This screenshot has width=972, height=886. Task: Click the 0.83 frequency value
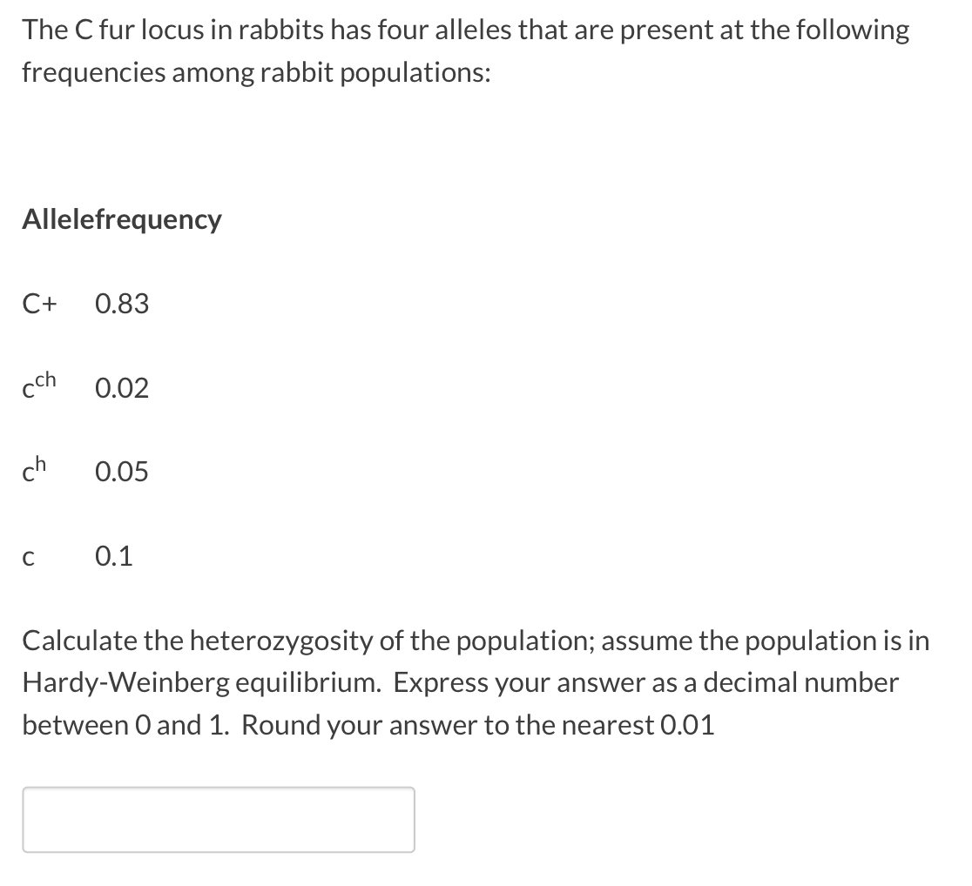pos(122,304)
